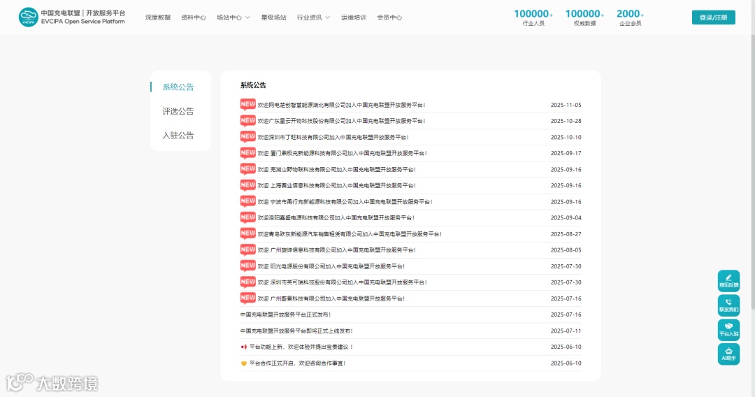Click the date 2025-08-27
Screen dimensions: 755x397
click(x=566, y=234)
